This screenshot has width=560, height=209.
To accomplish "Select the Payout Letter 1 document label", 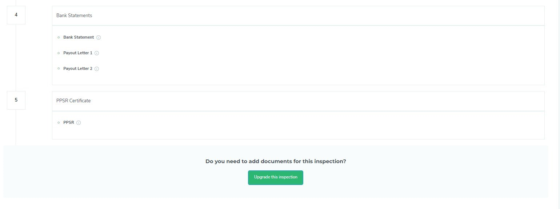I will [78, 53].
